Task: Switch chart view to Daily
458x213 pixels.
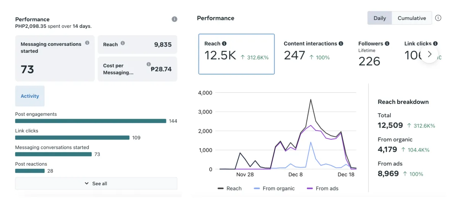Action: click(x=380, y=18)
